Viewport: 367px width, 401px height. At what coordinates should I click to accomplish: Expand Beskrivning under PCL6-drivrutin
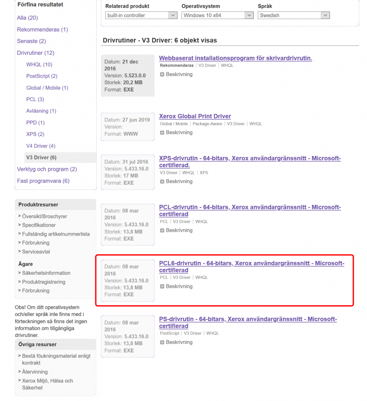[176, 286]
